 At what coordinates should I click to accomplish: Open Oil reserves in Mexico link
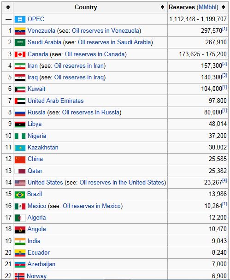point(92,206)
